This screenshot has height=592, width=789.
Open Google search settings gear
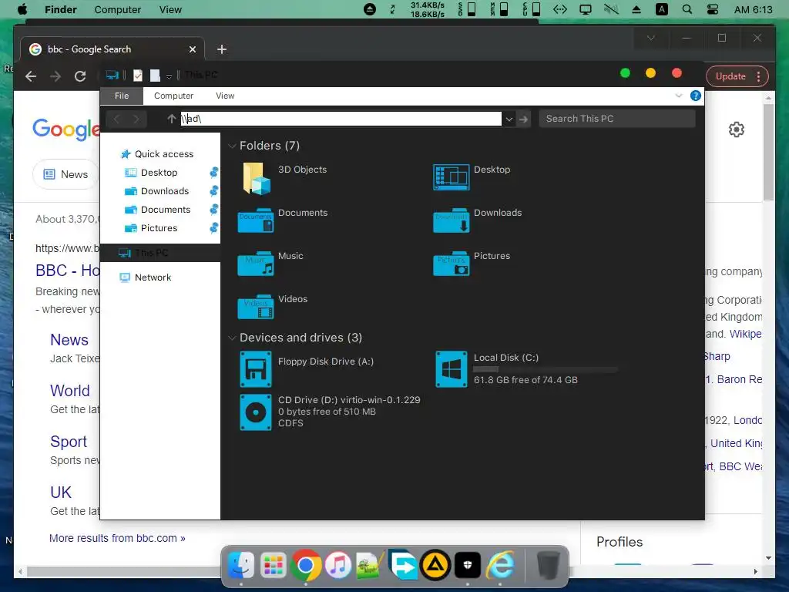(736, 129)
